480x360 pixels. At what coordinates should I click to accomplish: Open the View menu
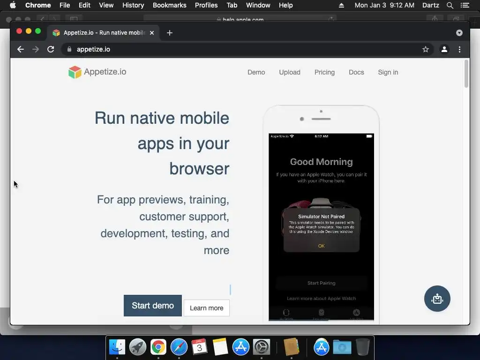(x=106, y=5)
